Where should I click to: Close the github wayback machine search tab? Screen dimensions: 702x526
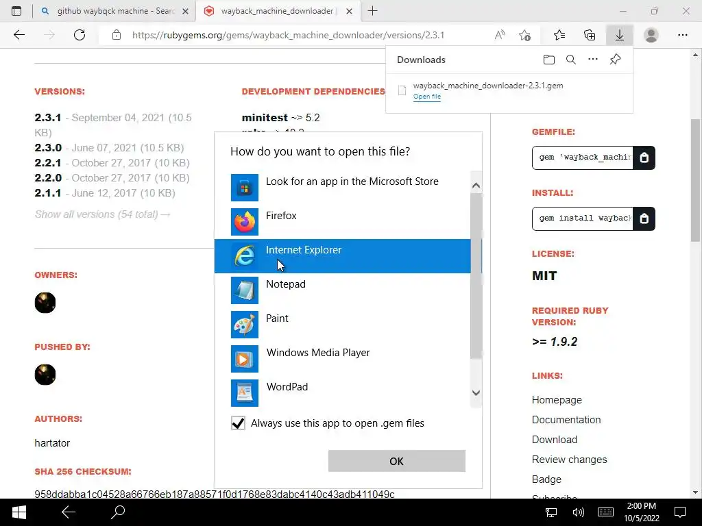point(185,11)
